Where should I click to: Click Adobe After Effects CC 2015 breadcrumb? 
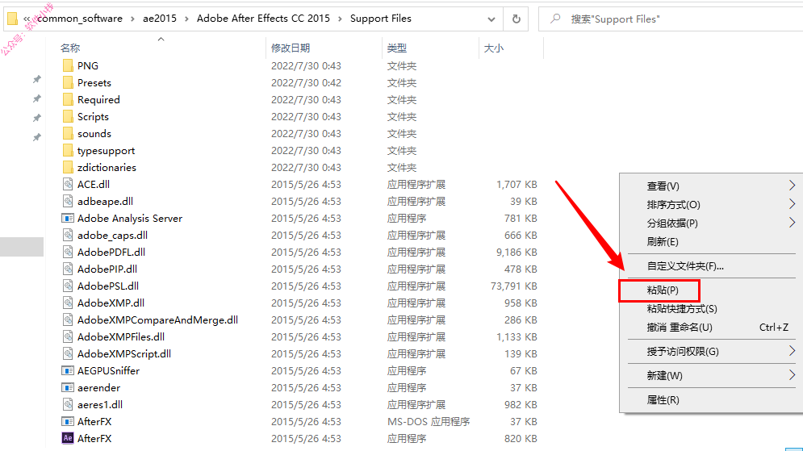263,19
